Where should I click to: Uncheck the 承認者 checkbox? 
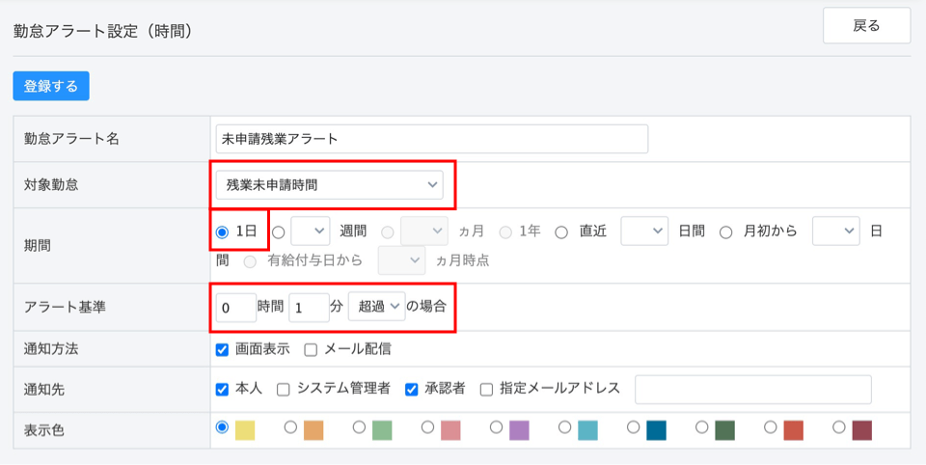(x=412, y=389)
